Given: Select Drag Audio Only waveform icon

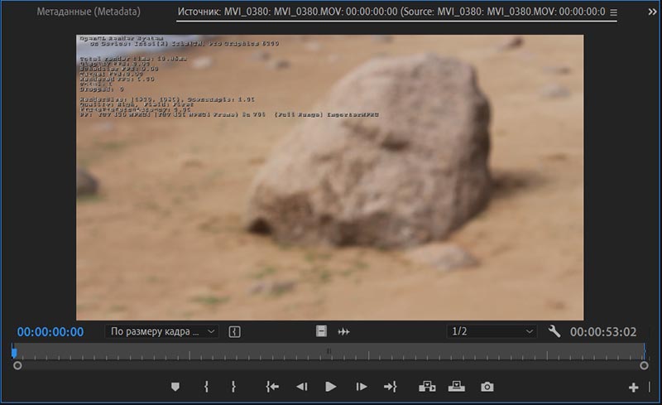Looking at the screenshot, I should click(x=343, y=332).
